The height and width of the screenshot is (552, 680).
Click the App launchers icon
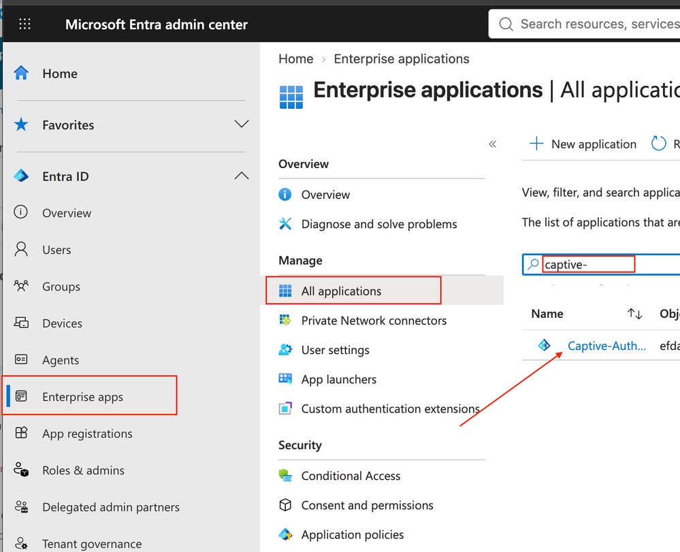[285, 378]
